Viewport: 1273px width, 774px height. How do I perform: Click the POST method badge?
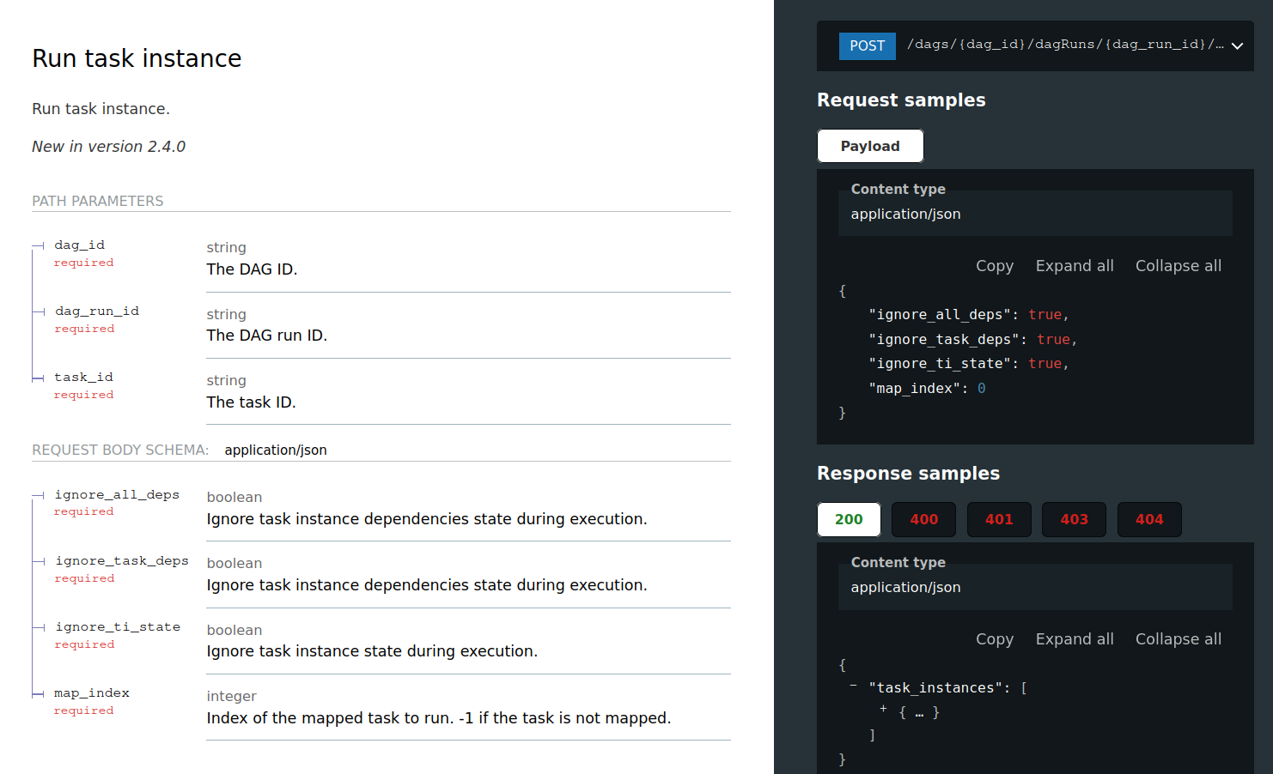[867, 45]
